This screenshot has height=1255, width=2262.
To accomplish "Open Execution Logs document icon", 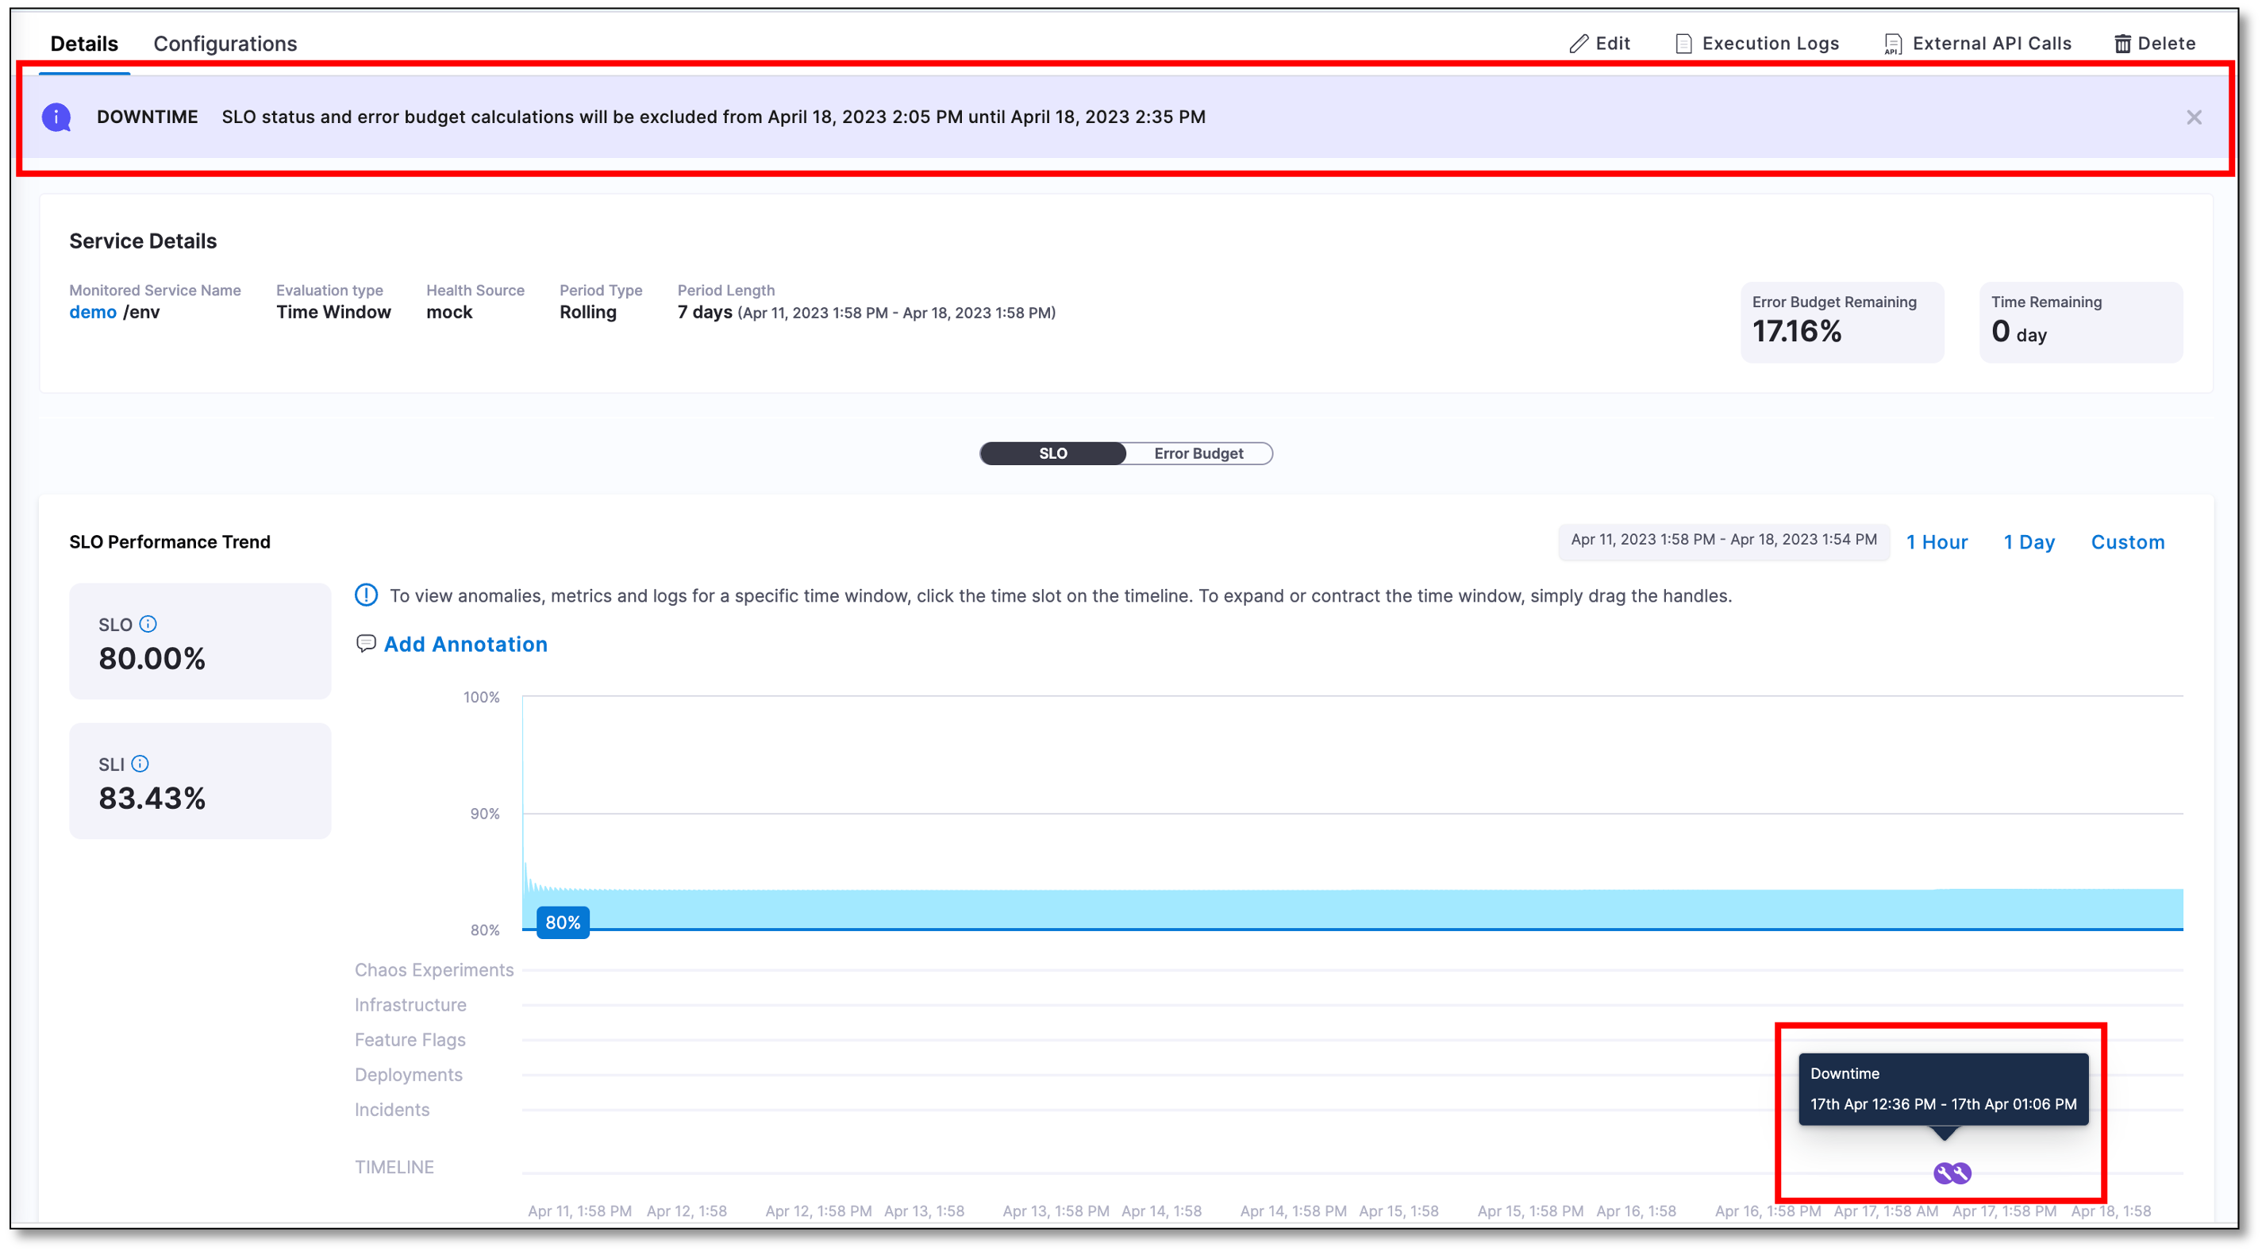I will [1683, 44].
